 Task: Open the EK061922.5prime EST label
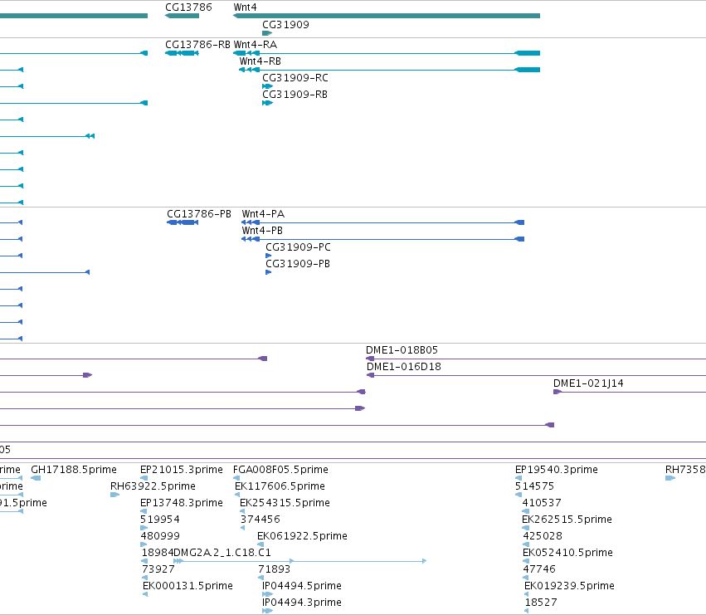pyautogui.click(x=302, y=536)
